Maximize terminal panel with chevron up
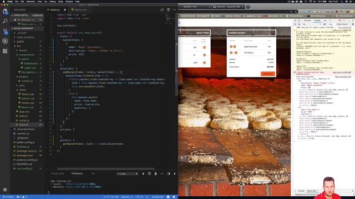Viewport: 355px width, 199px height. tap(162, 174)
